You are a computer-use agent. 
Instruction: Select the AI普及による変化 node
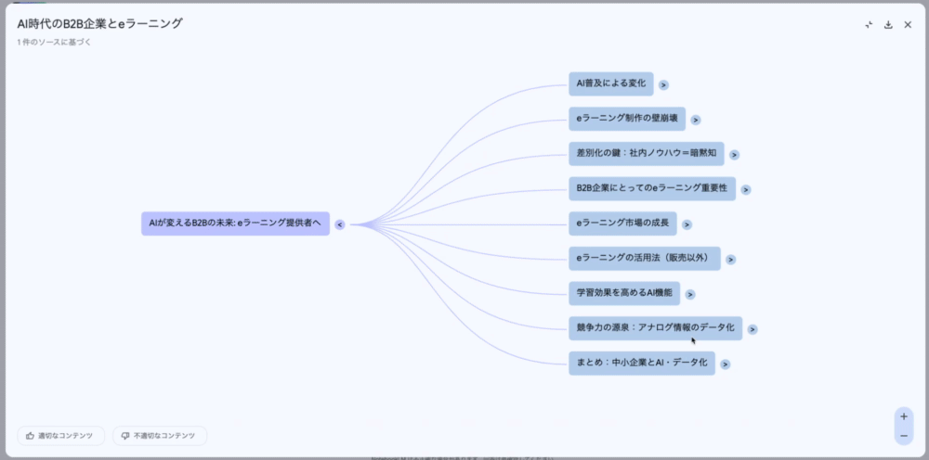point(611,84)
